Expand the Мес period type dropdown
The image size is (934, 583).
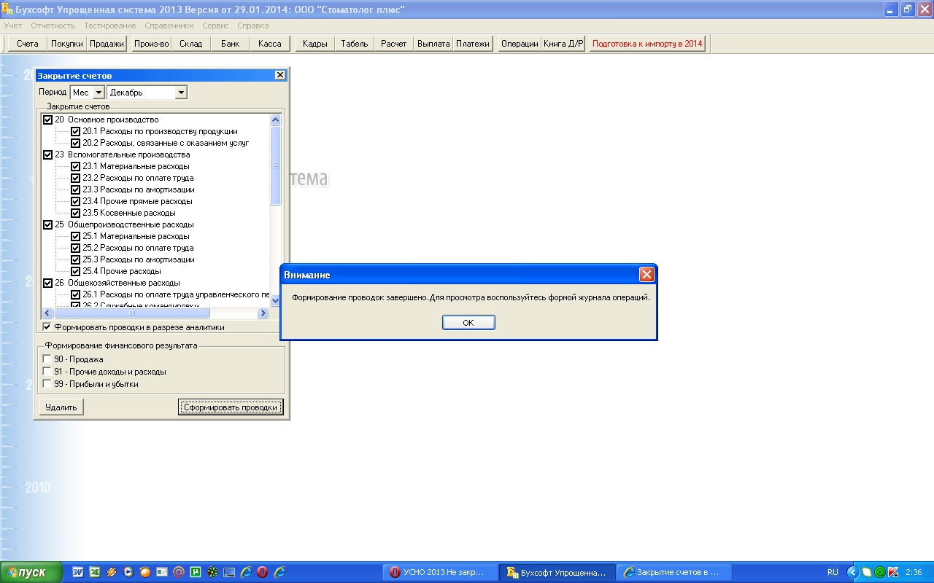point(99,93)
